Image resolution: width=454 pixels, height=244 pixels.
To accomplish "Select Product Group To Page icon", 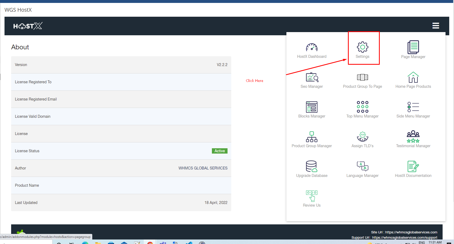I will tap(362, 77).
